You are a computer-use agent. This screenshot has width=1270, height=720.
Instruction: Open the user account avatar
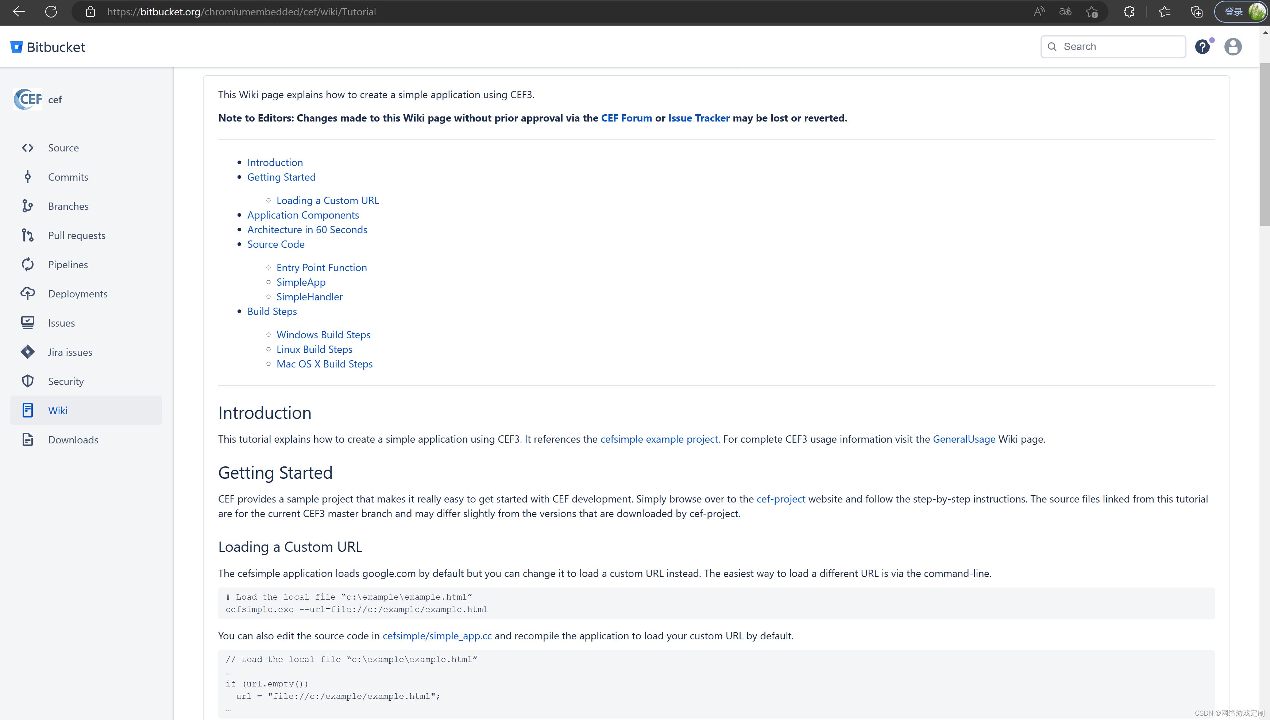[1233, 47]
